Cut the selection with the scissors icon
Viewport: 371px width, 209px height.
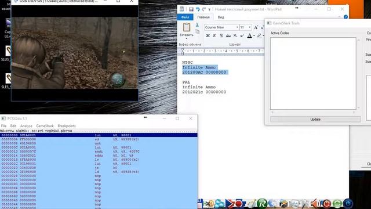197,25
